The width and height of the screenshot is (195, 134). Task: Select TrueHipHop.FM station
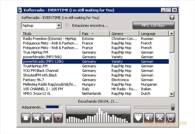coord(95,66)
